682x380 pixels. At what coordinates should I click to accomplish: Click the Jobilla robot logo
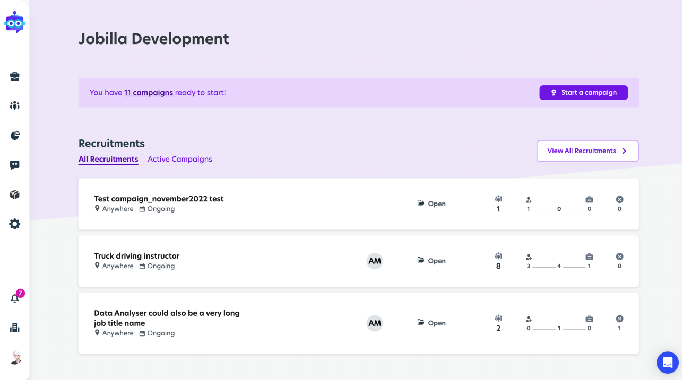15,22
